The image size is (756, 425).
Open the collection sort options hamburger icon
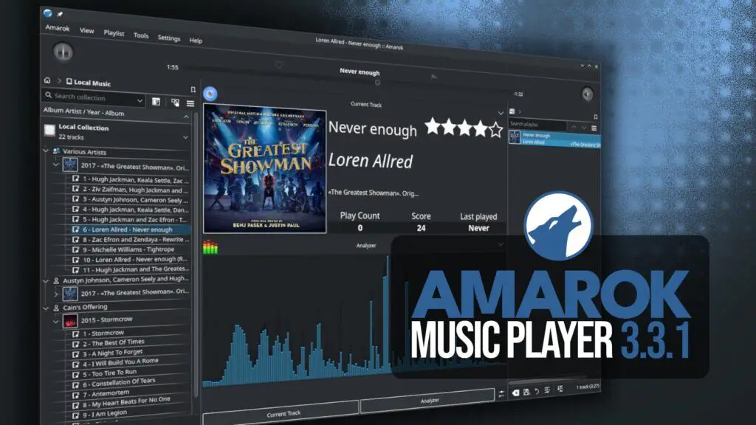tap(190, 103)
